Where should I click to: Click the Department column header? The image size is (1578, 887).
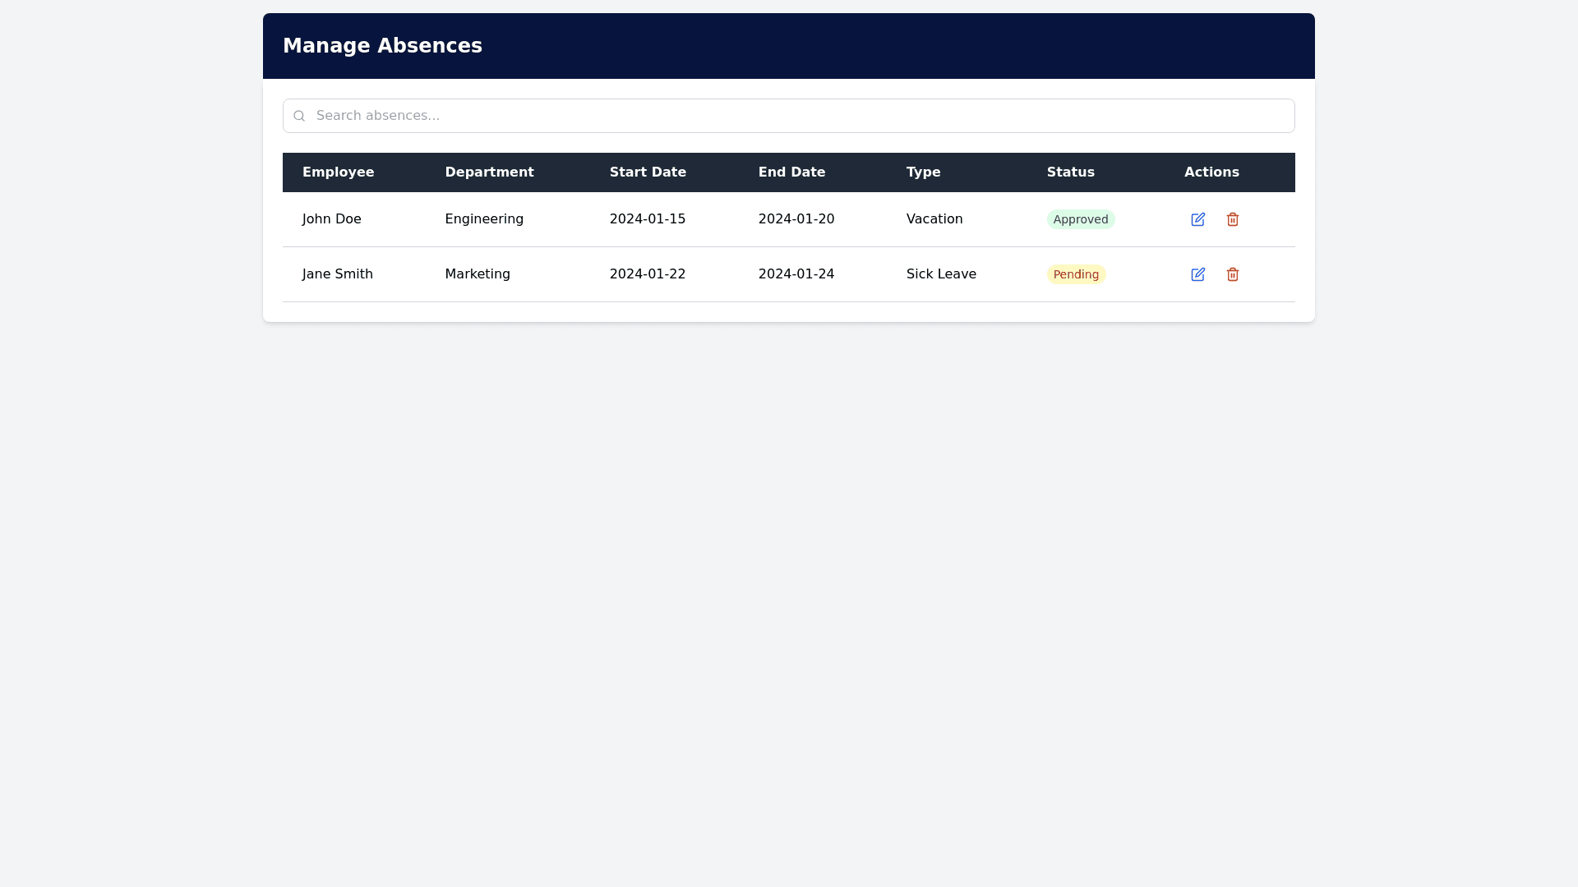(489, 172)
